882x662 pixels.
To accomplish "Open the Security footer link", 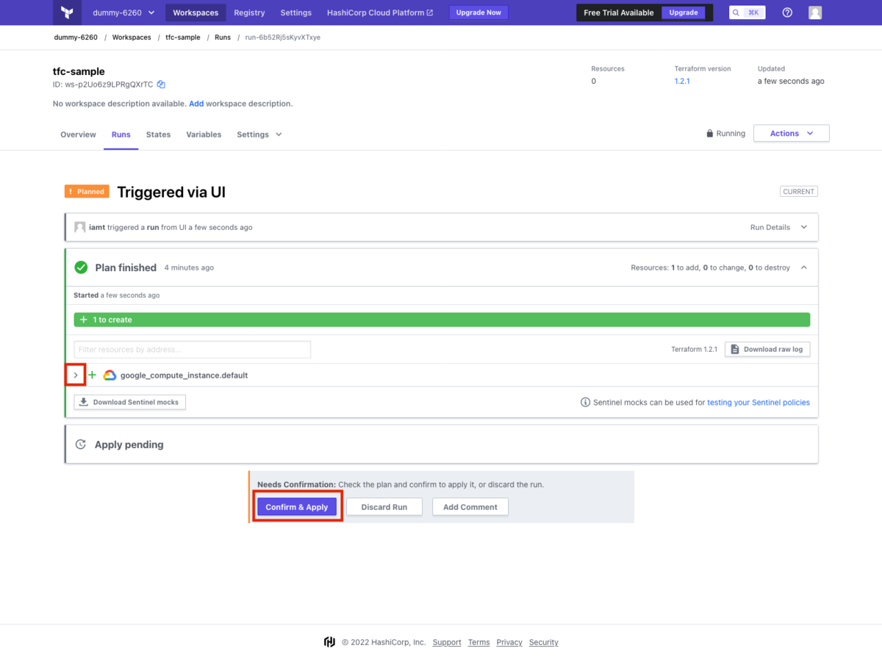I will [x=544, y=642].
